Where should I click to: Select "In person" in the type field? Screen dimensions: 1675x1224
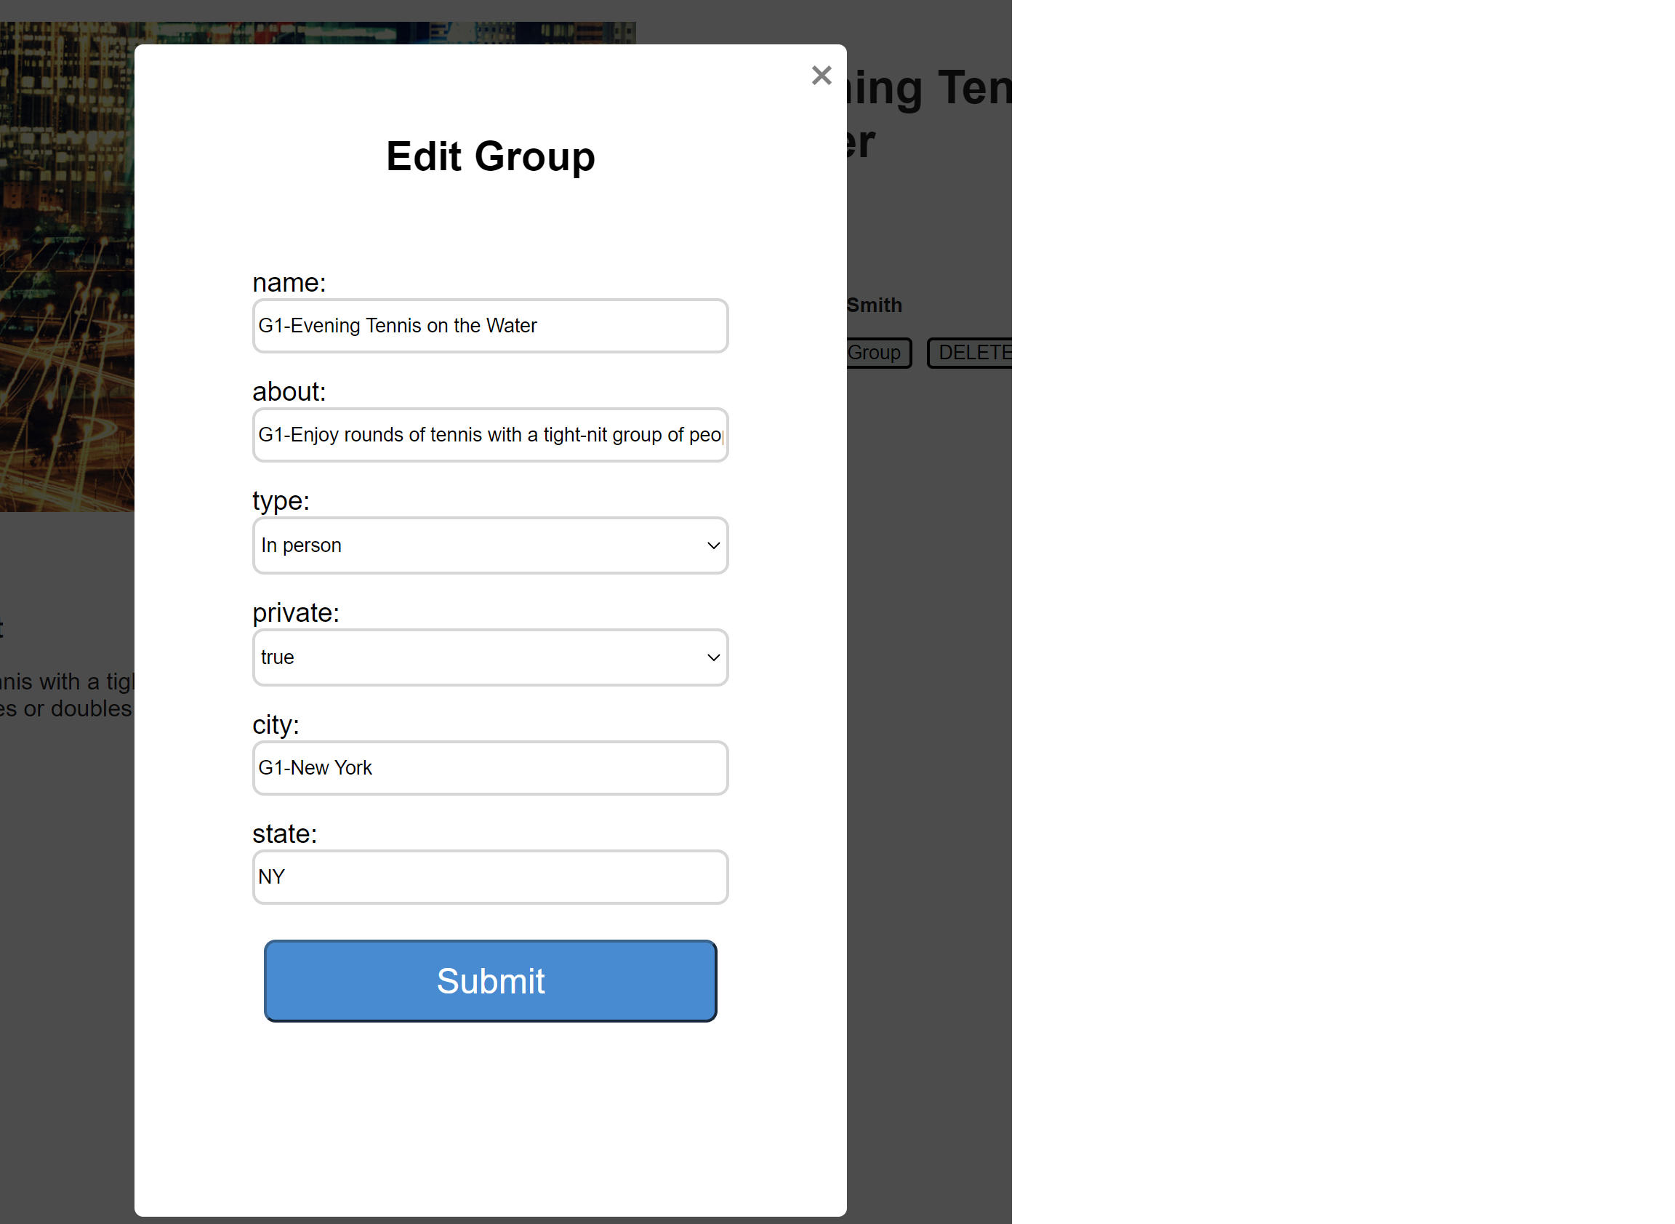click(x=489, y=545)
